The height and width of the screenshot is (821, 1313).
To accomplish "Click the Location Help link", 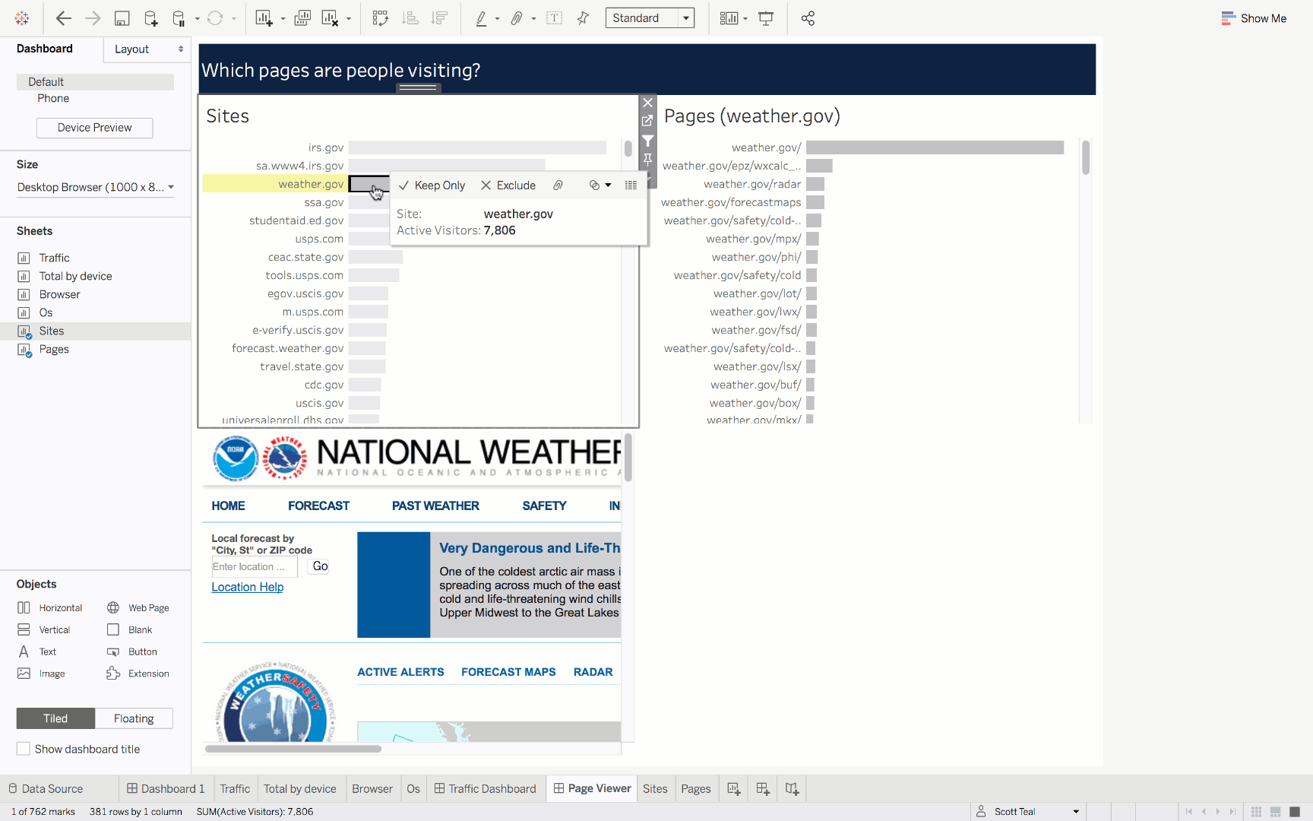I will point(248,587).
